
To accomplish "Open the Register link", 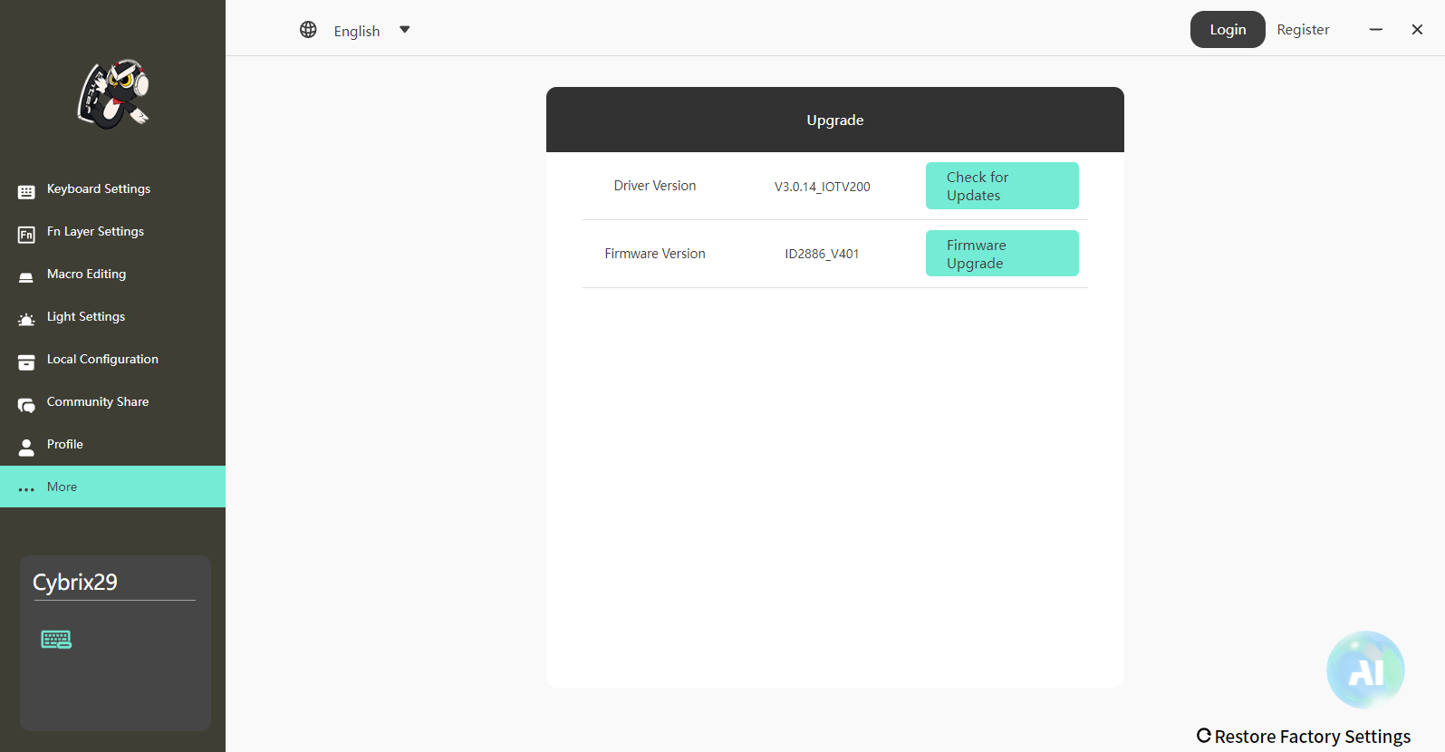I will [x=1303, y=30].
